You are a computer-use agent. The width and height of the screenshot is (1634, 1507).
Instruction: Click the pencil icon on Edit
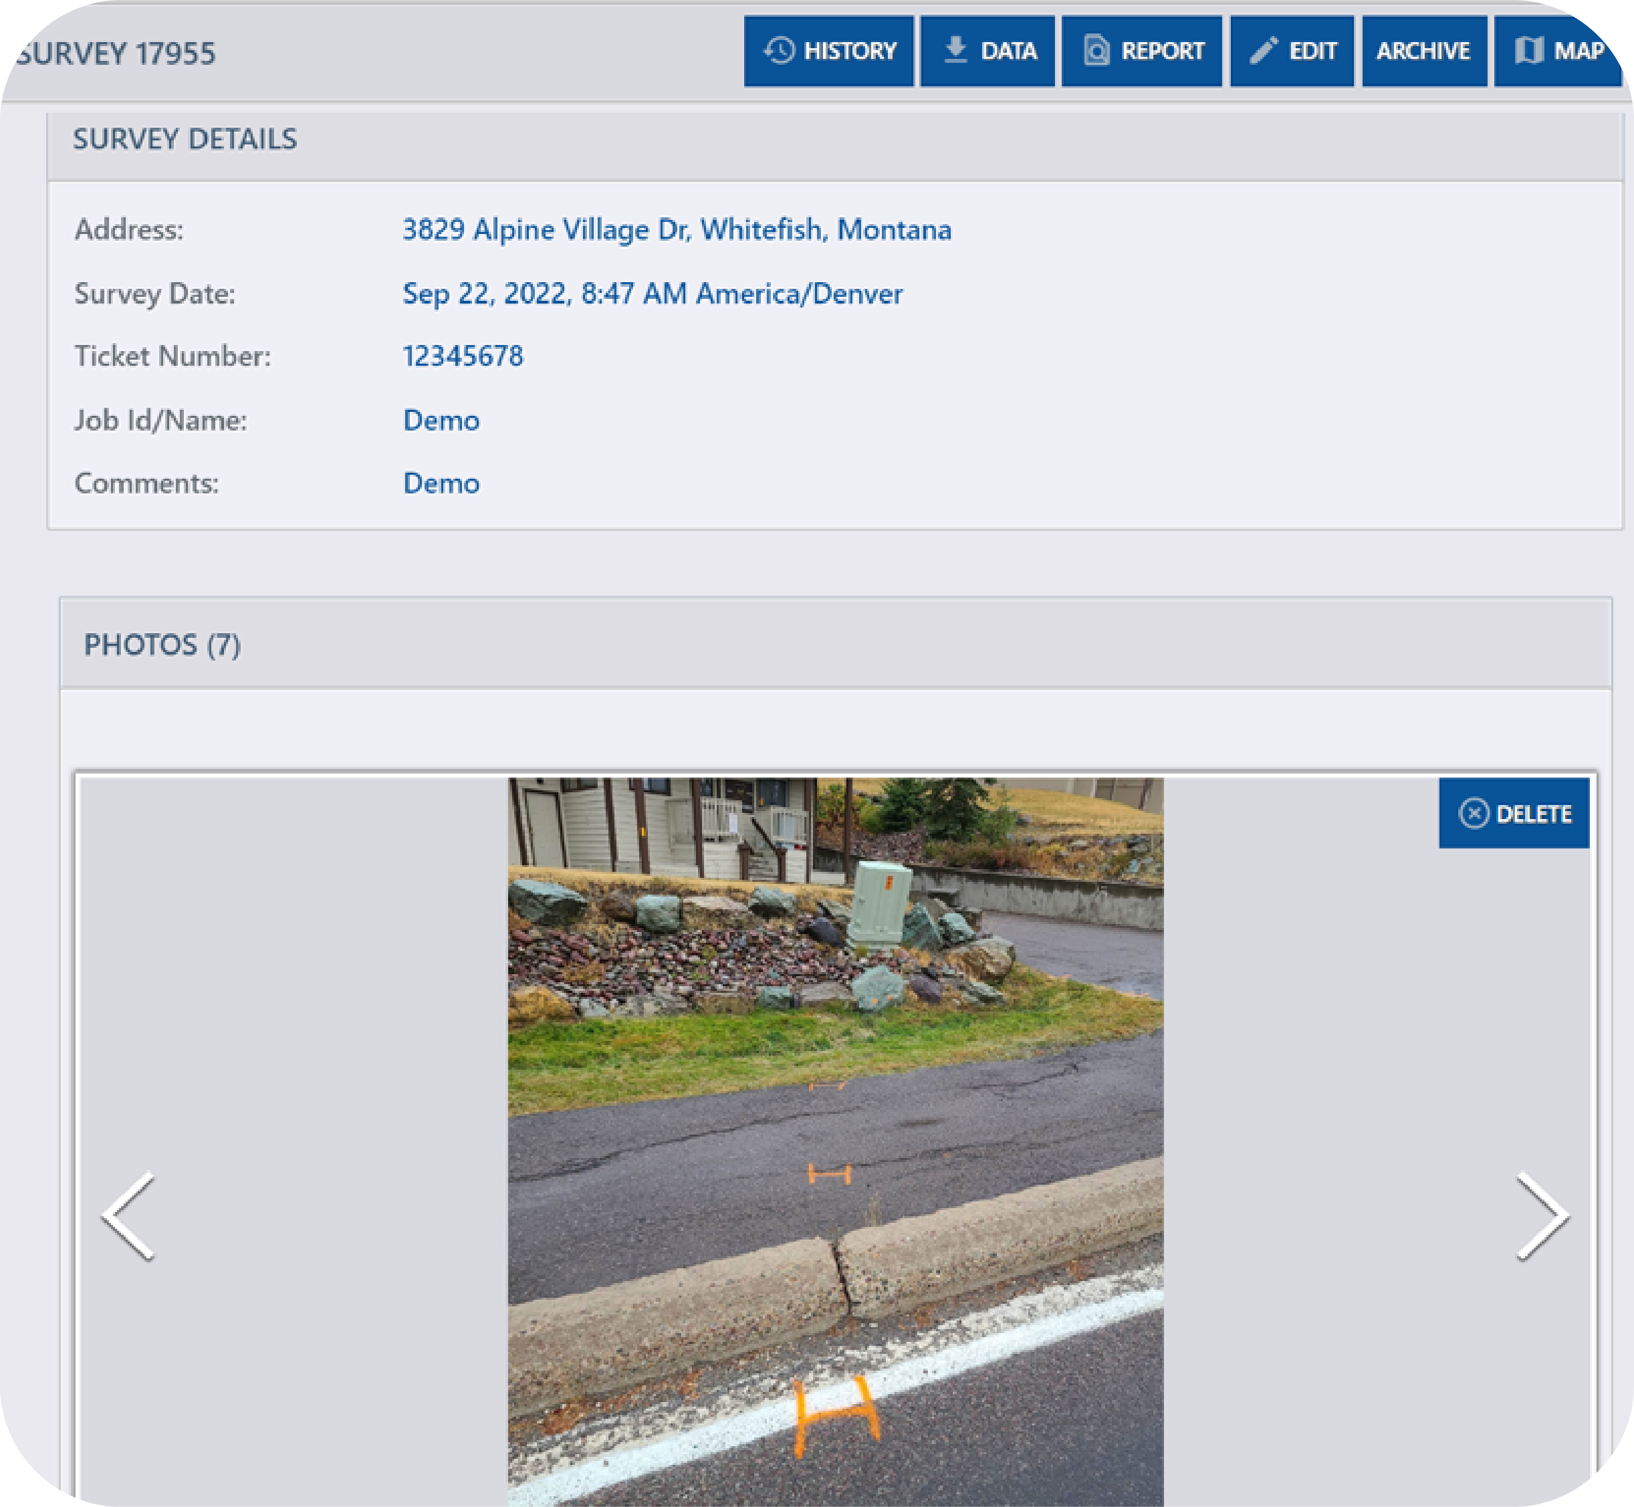(1264, 51)
